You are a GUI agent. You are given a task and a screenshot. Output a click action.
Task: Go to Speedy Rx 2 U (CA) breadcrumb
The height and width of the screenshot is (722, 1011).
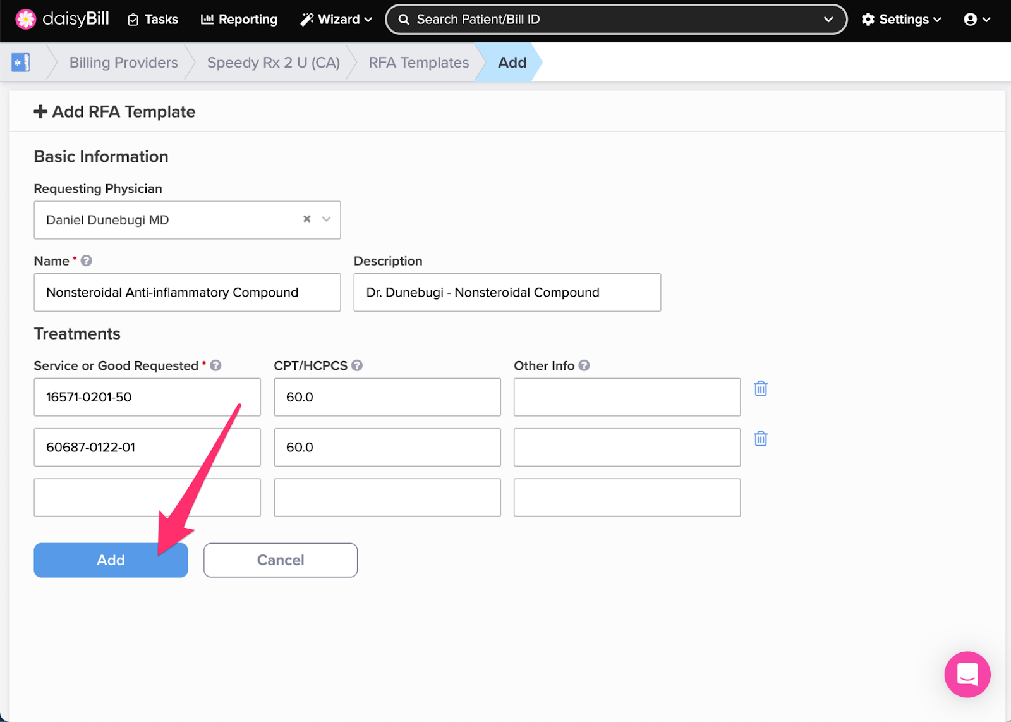click(274, 63)
